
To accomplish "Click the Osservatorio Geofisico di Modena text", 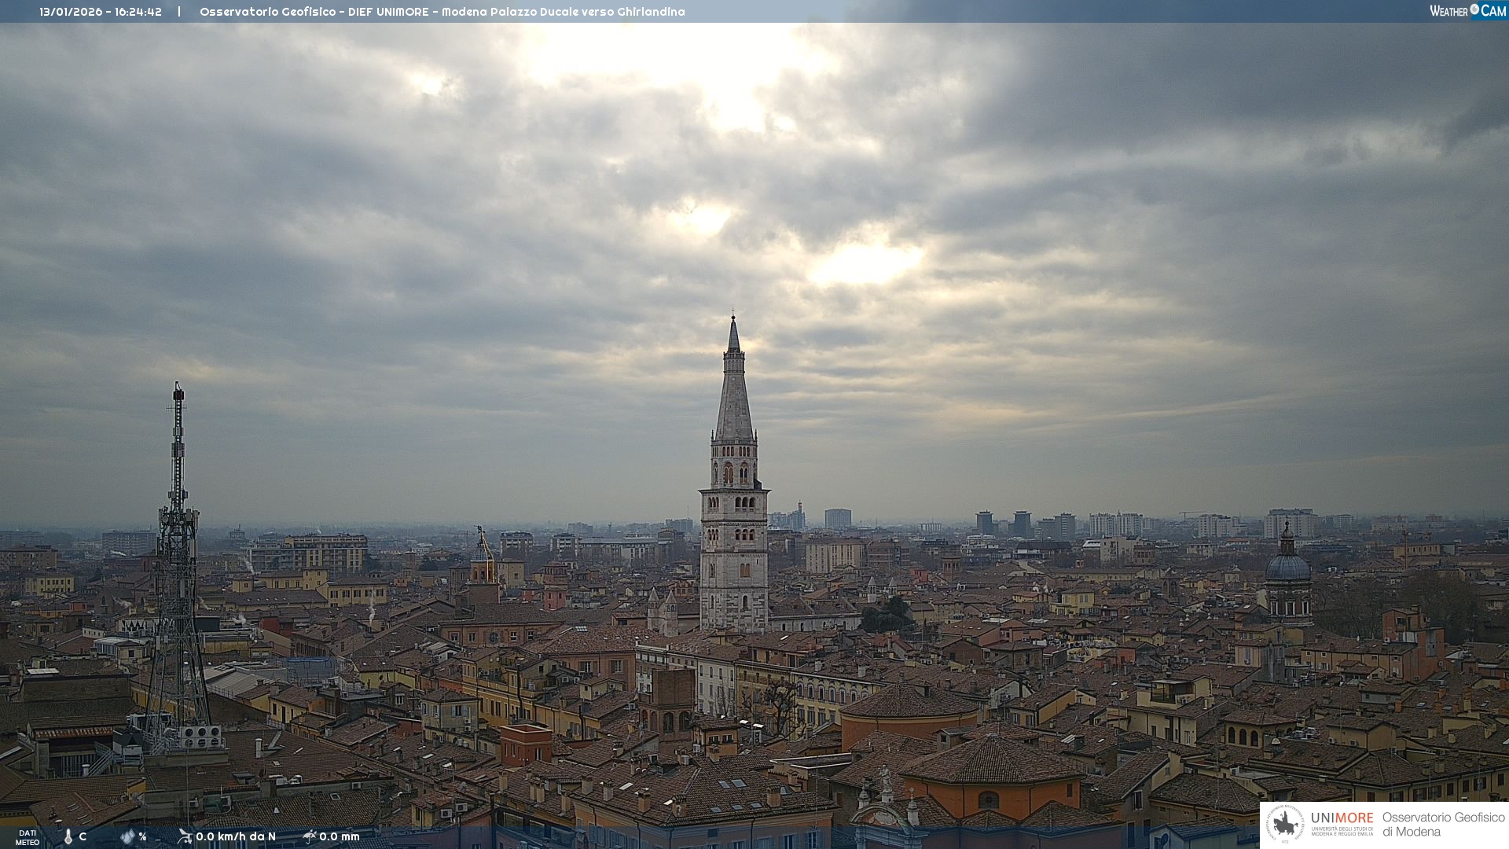I will tap(1443, 824).
